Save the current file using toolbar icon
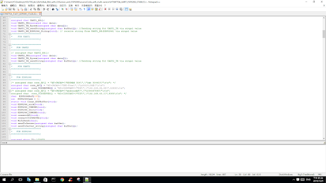Screen dimensions: 326x183 pyautogui.click(x=10, y=9)
